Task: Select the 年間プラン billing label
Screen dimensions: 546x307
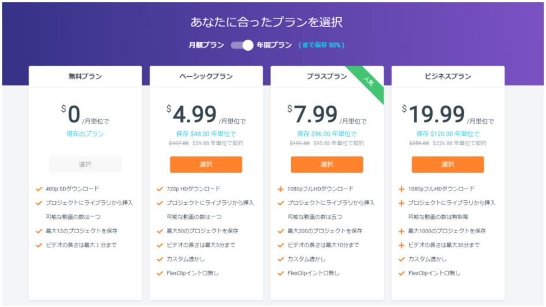Action: point(274,45)
